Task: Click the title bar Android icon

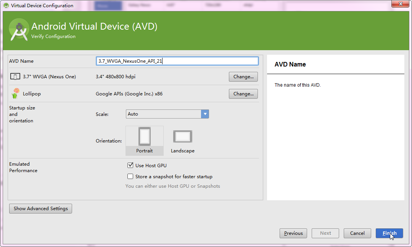Action: [x=6, y=5]
